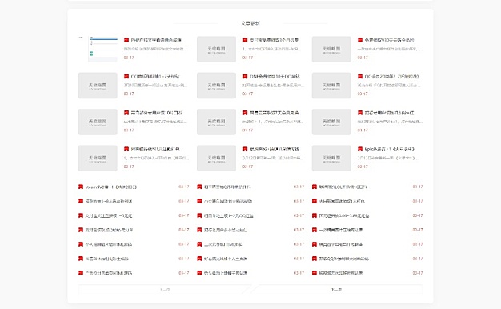Open the 二次元 HTML源码 list item
The image size is (501, 309).
[x=223, y=244]
